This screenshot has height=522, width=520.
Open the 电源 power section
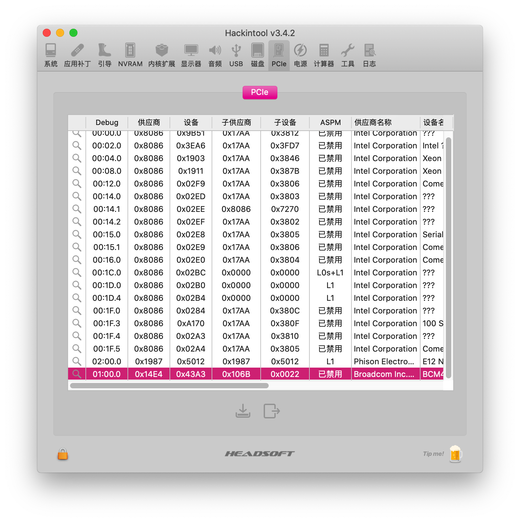click(300, 55)
